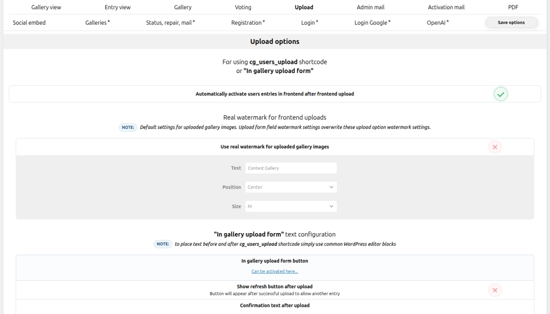The width and height of the screenshot is (550, 314).
Task: Click the 'Confirmation text after upload' label
Action: [x=274, y=305]
